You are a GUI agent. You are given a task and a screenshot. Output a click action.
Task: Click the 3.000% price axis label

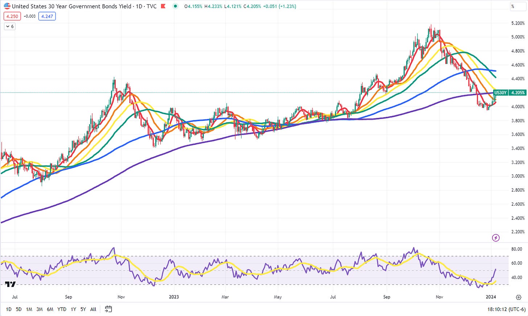pos(517,176)
